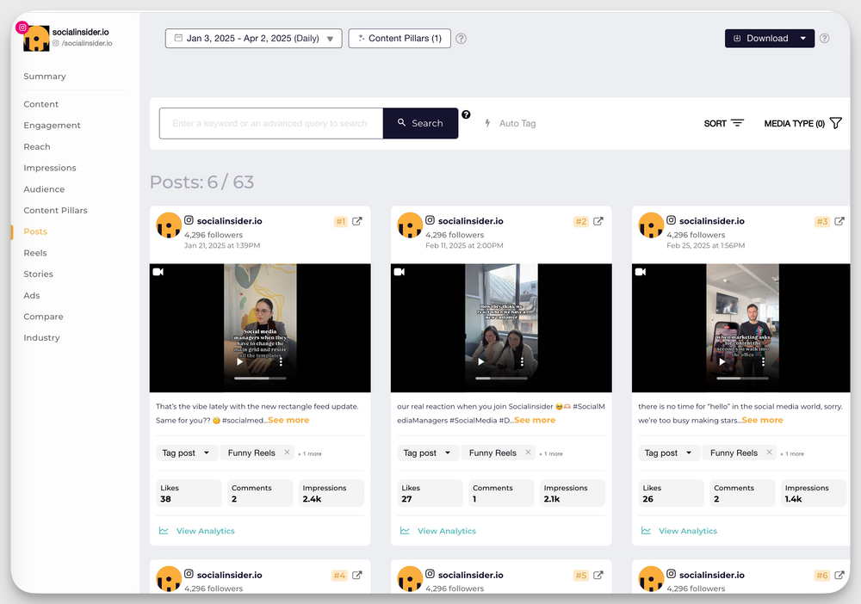Open the Jan 3 - Apr 2 date range dropdown
This screenshot has width=861, height=604.
252,38
